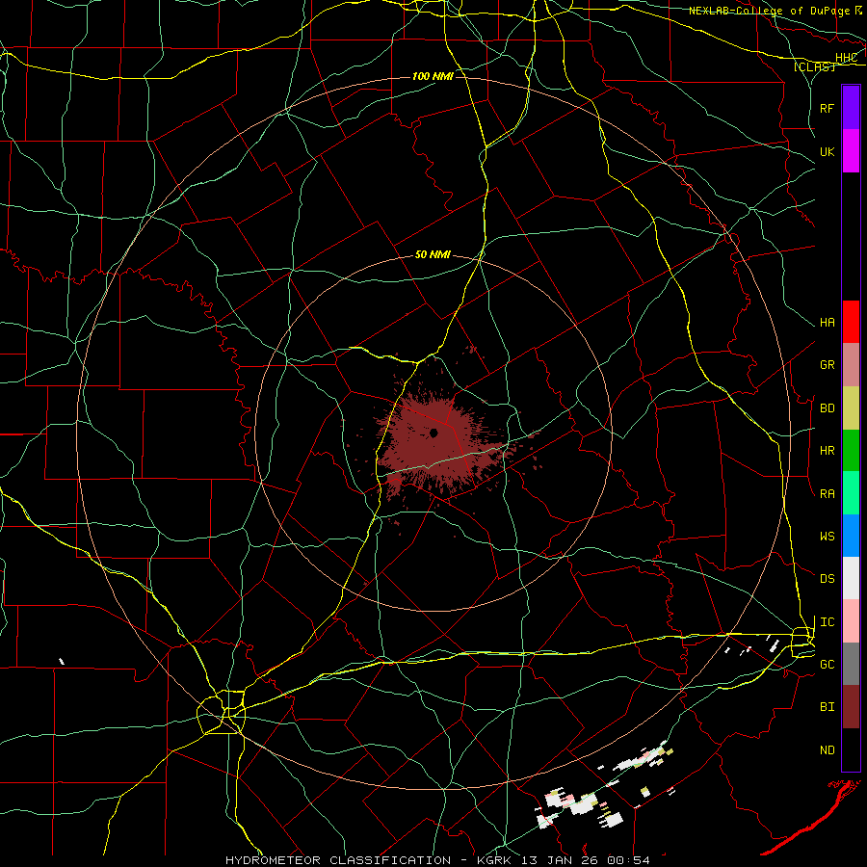The image size is (867, 867).
Task: Select the BI dark-red legend swatch
Action: (x=851, y=707)
